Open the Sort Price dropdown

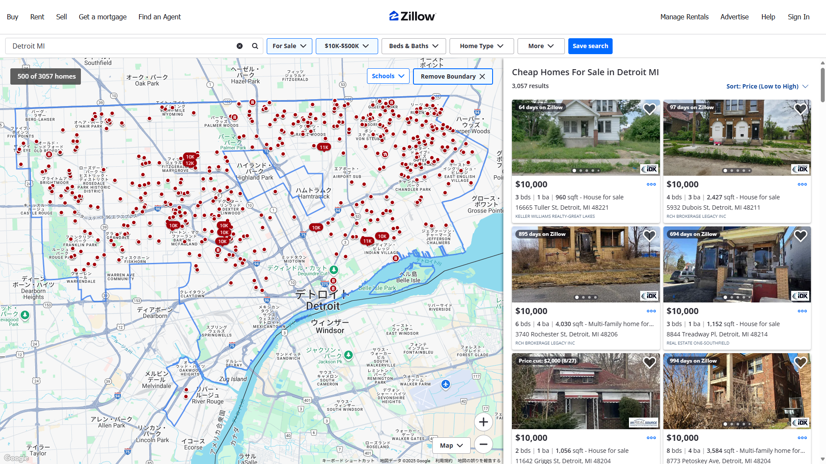(767, 86)
